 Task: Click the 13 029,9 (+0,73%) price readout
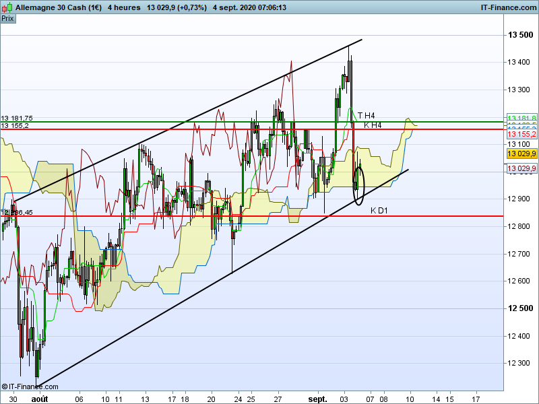click(x=177, y=7)
